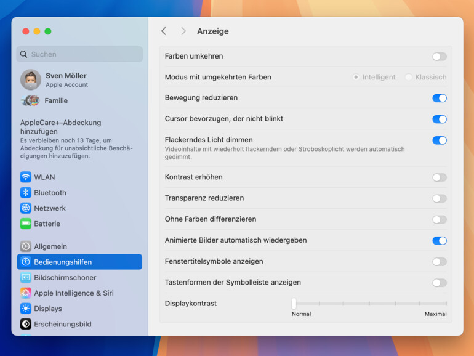Click the Bedienungshilfen accessibility icon

click(26, 262)
